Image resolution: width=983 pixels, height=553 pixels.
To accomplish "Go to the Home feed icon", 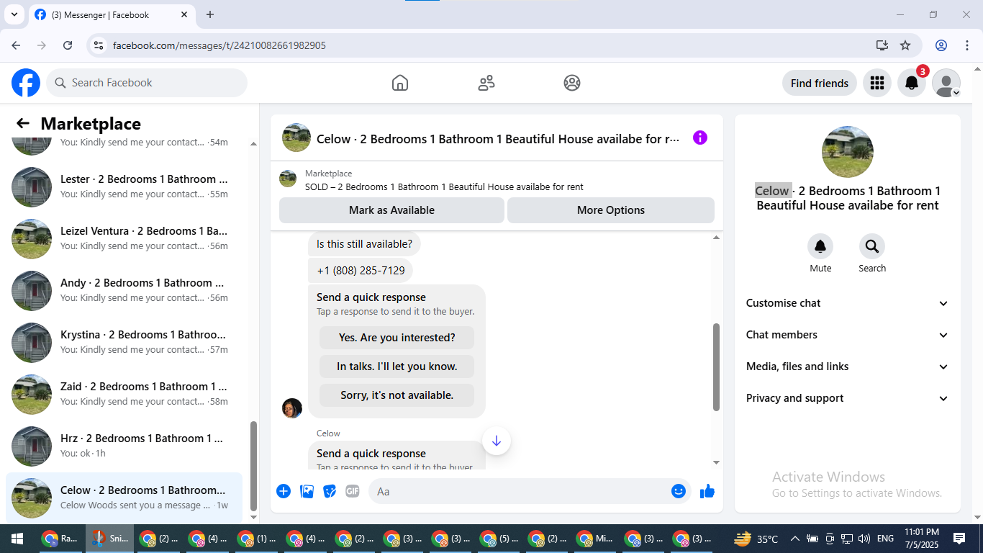I will click(400, 83).
